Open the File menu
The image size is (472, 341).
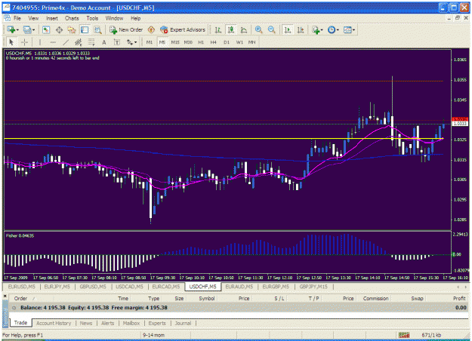(x=17, y=18)
